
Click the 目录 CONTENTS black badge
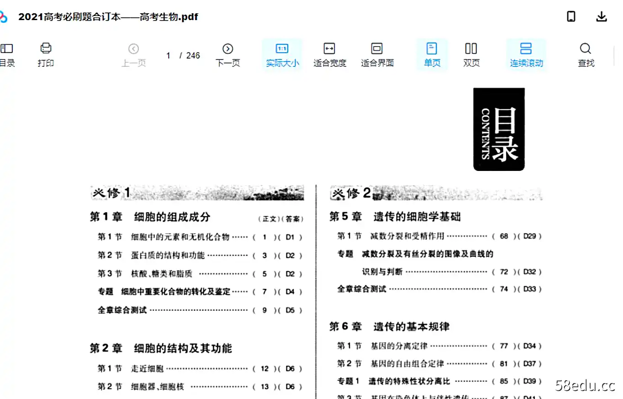tap(499, 129)
